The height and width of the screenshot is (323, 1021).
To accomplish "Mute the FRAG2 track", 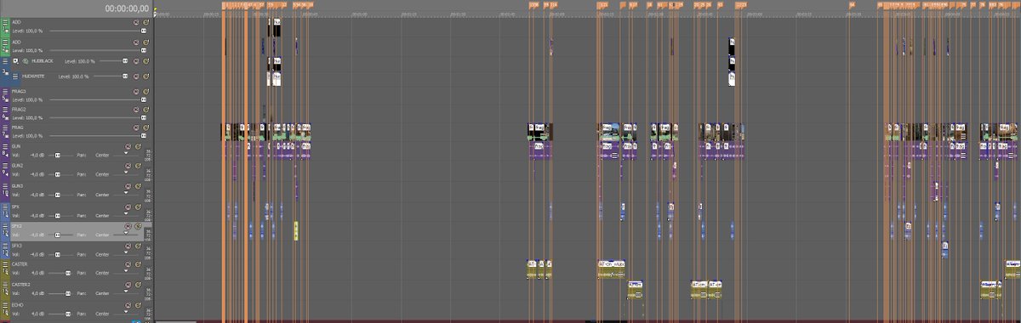I will 136,109.
